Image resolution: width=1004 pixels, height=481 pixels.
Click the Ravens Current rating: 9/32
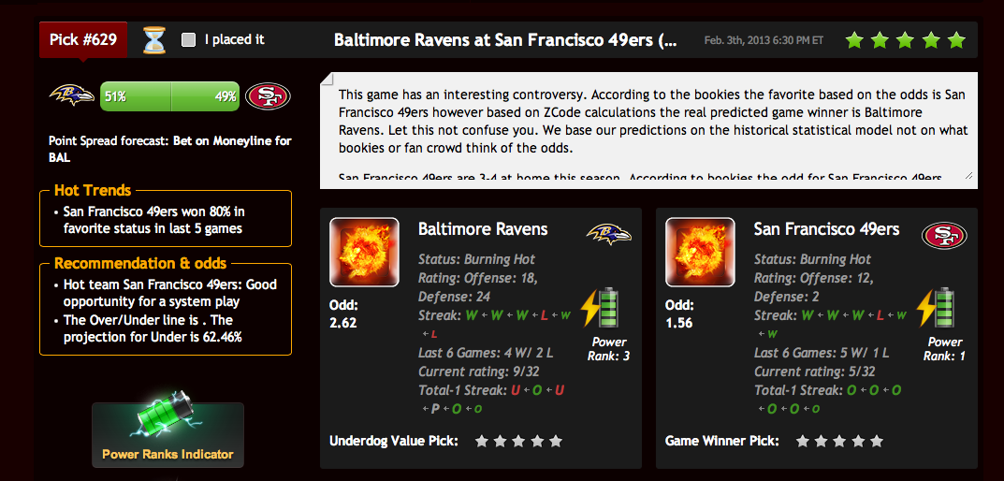point(479,372)
